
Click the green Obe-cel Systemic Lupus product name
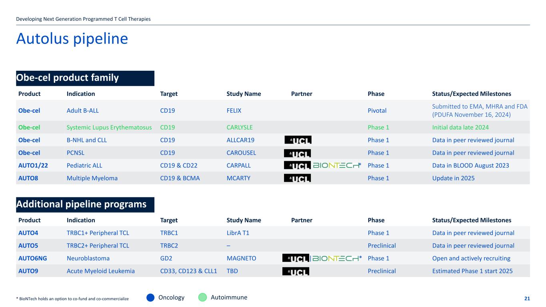[29, 128]
